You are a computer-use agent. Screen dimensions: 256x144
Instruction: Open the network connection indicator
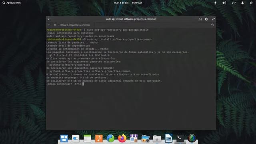(234, 3)
